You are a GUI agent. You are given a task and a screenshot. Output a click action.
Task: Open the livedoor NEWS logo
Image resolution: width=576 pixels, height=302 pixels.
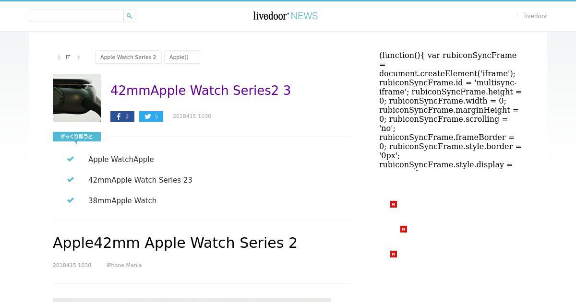286,16
